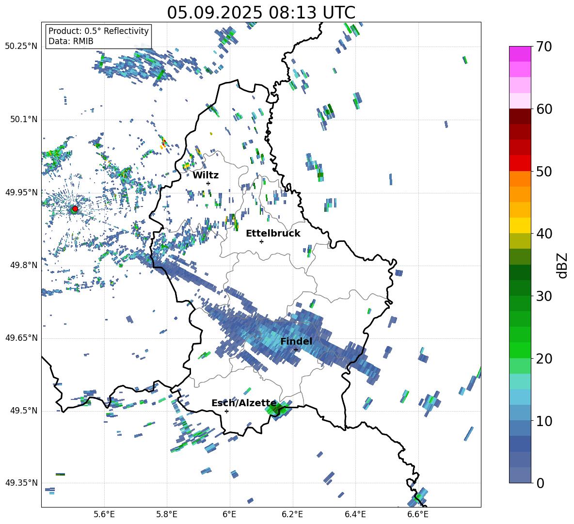Click the 30 colorbar tick label
This screenshot has height=524, width=574.
pyautogui.click(x=544, y=296)
